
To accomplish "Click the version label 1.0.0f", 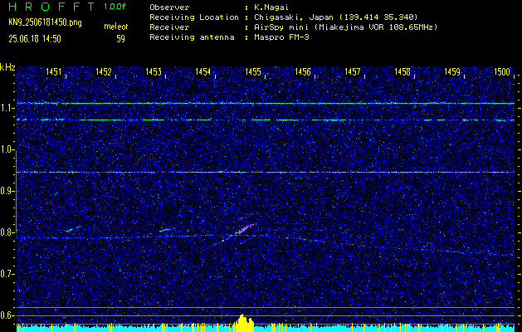I will (x=115, y=7).
